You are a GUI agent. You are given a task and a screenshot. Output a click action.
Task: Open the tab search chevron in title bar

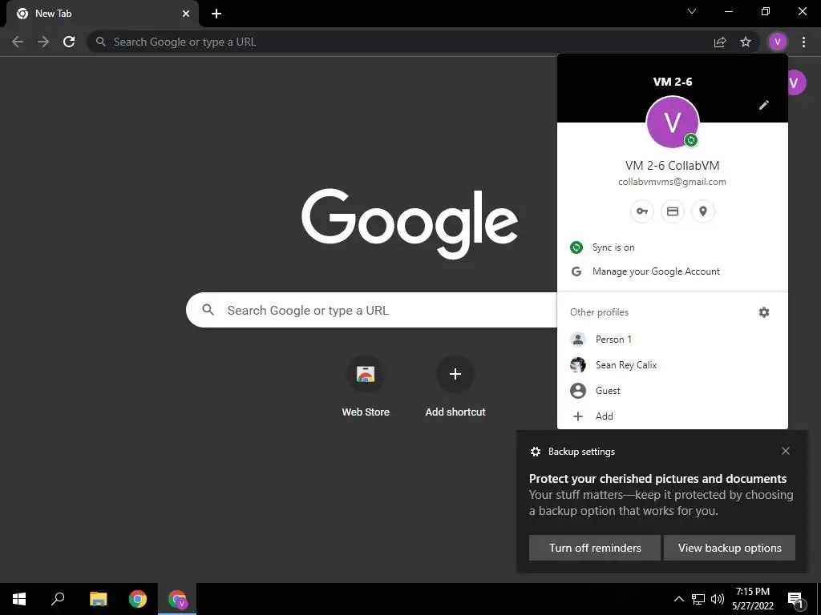[x=692, y=11]
